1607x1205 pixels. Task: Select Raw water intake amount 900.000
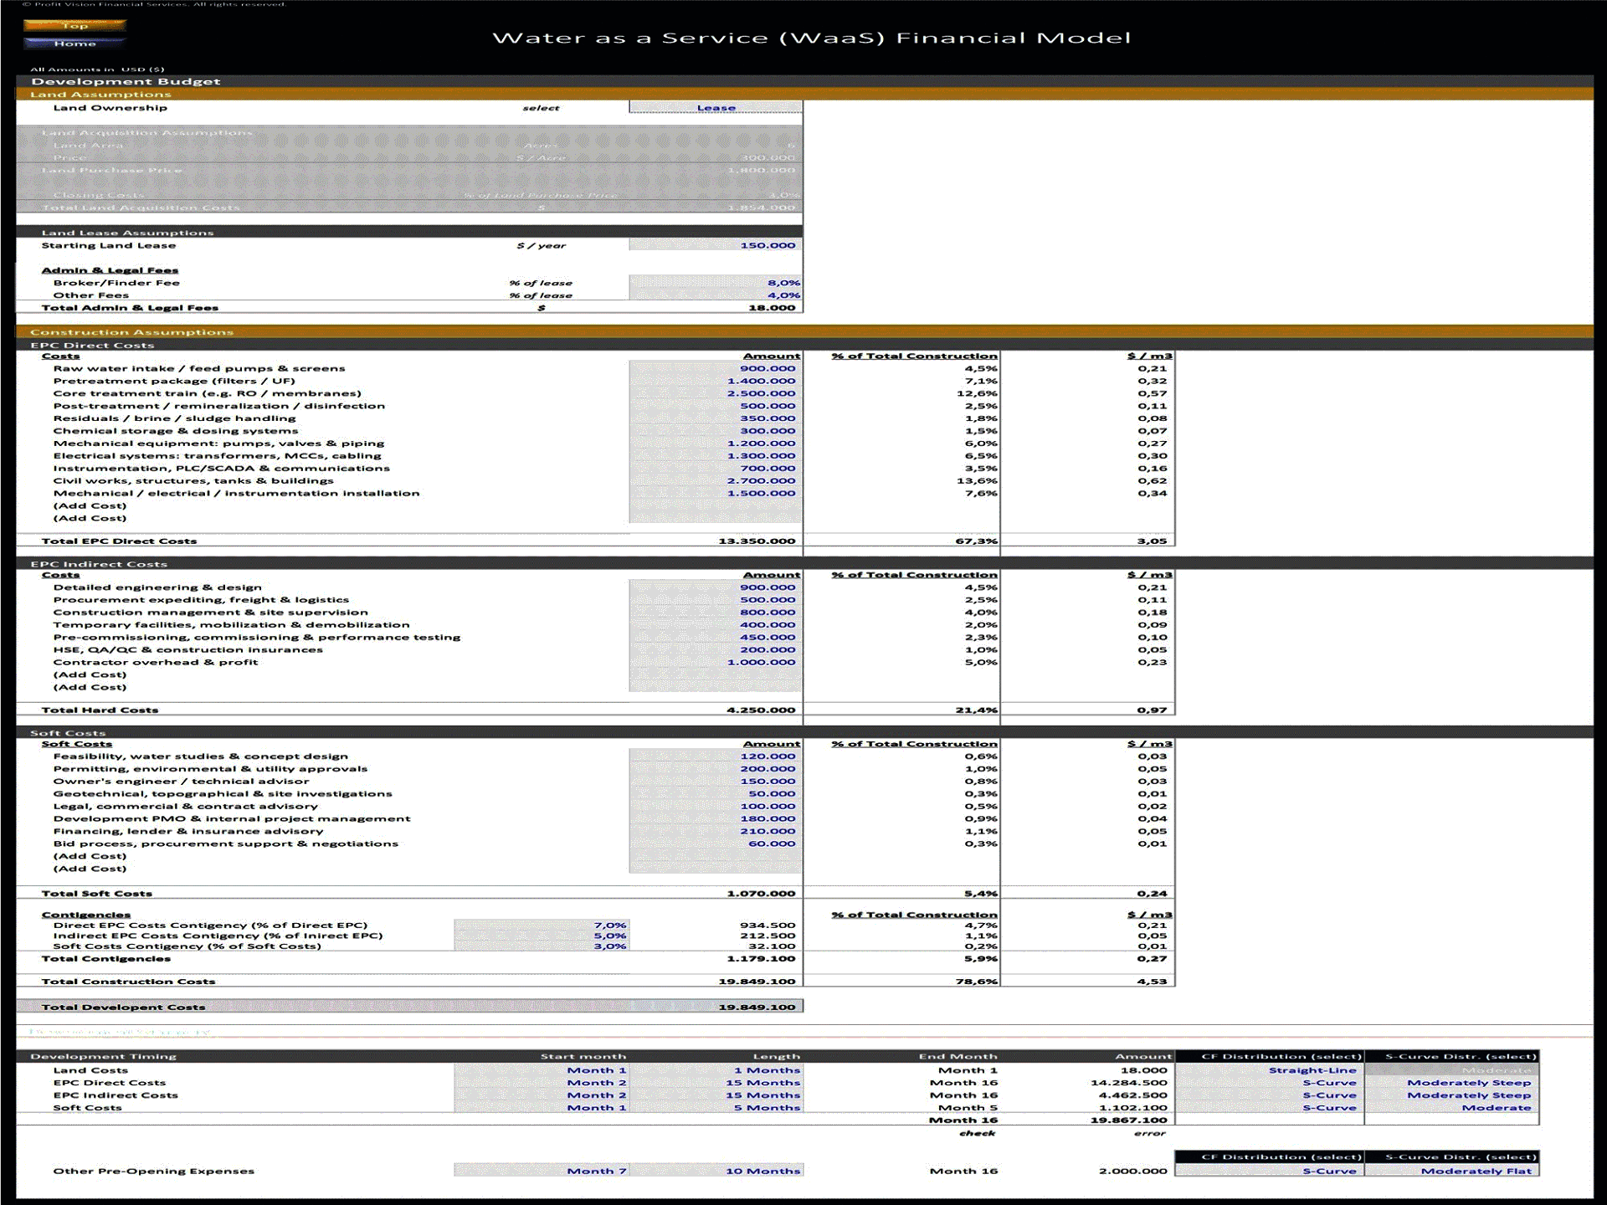pyautogui.click(x=716, y=368)
